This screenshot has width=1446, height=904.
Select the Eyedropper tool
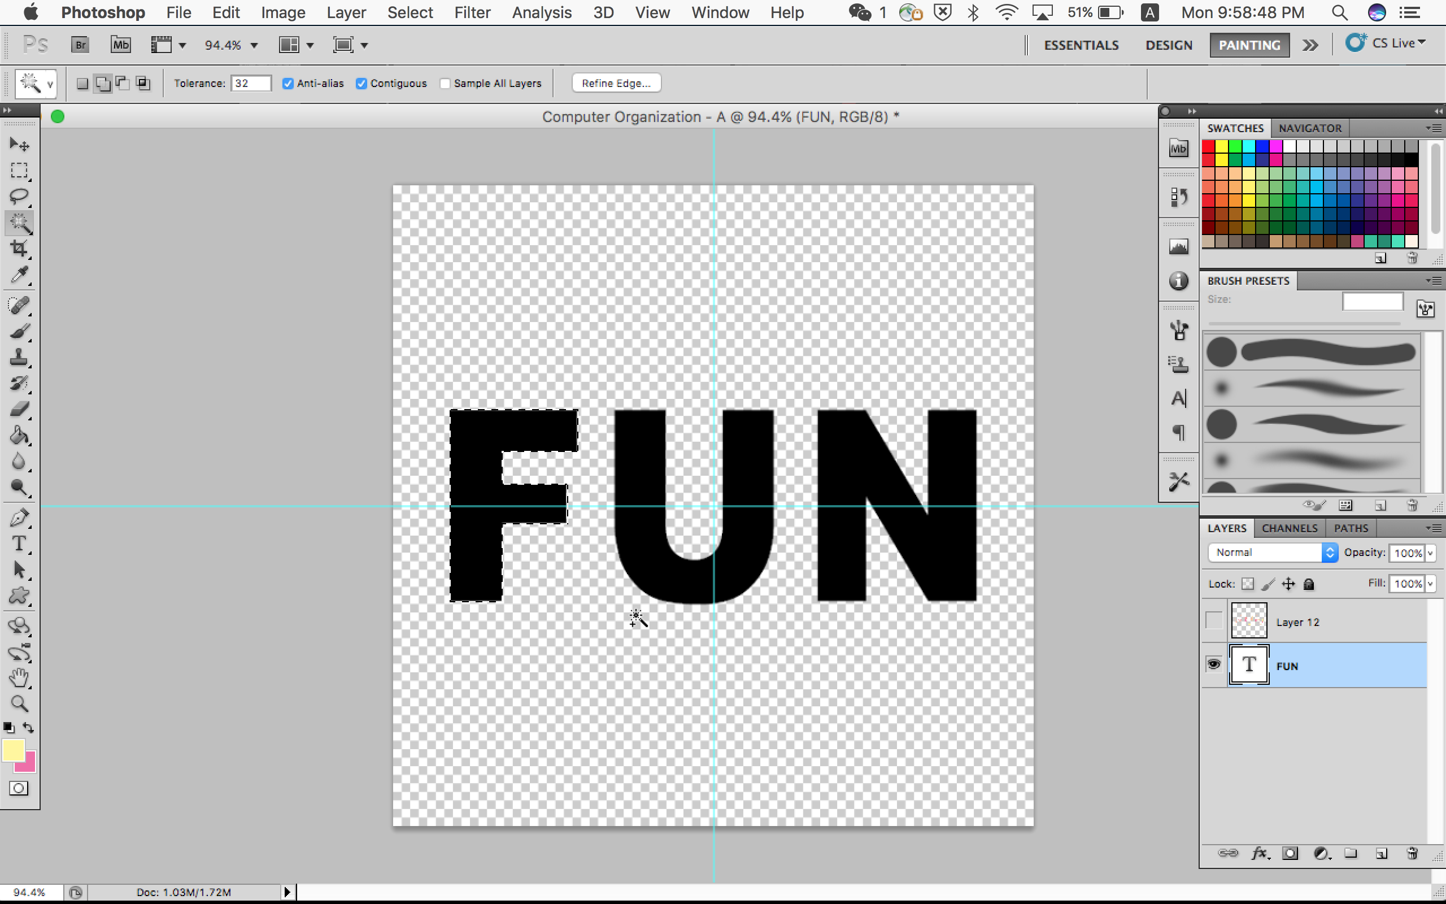point(19,275)
